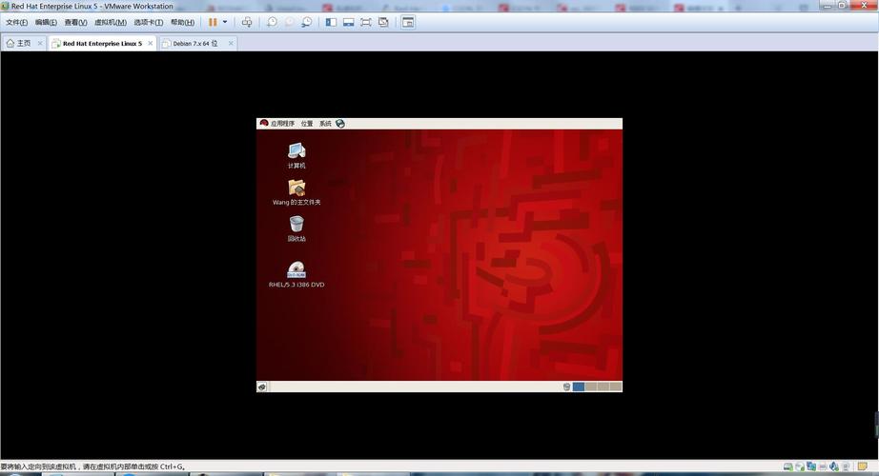Click the printer device status icon
Viewport: 879px width, 476px height.
(823, 466)
